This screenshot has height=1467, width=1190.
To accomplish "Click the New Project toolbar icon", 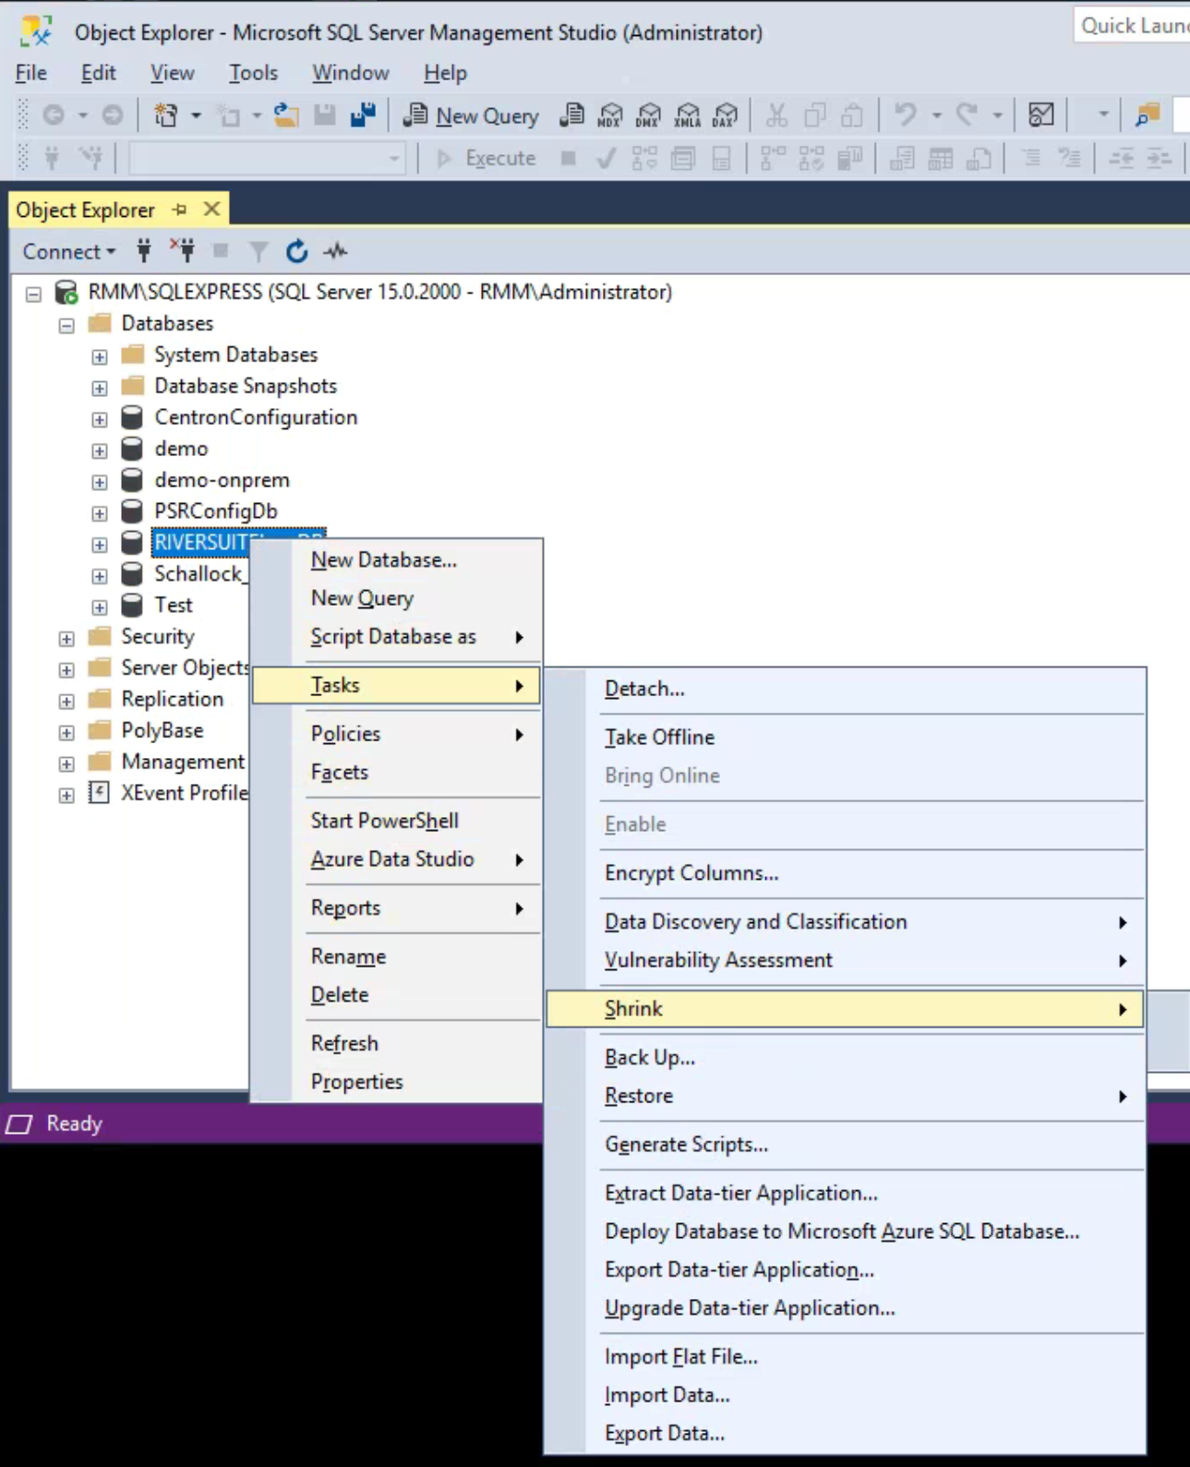I will (x=165, y=115).
